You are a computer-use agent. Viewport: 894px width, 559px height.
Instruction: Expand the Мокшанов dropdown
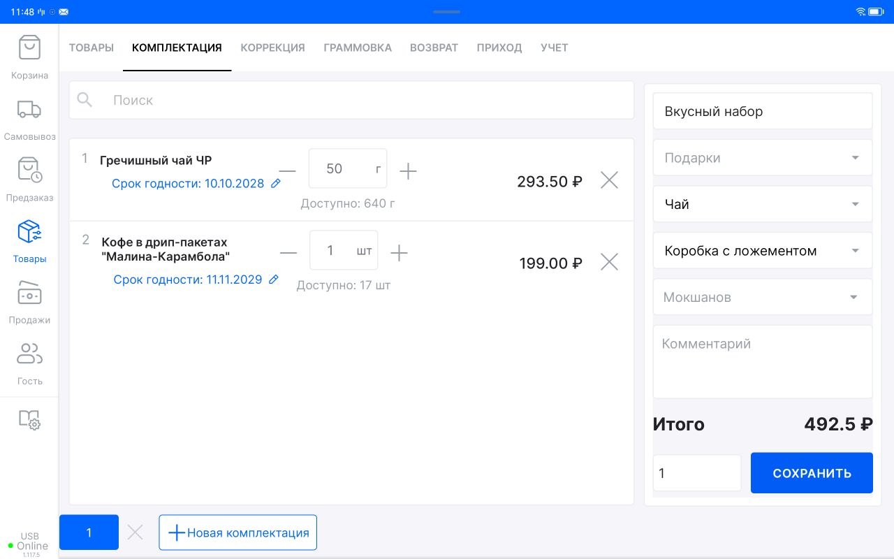click(x=762, y=296)
